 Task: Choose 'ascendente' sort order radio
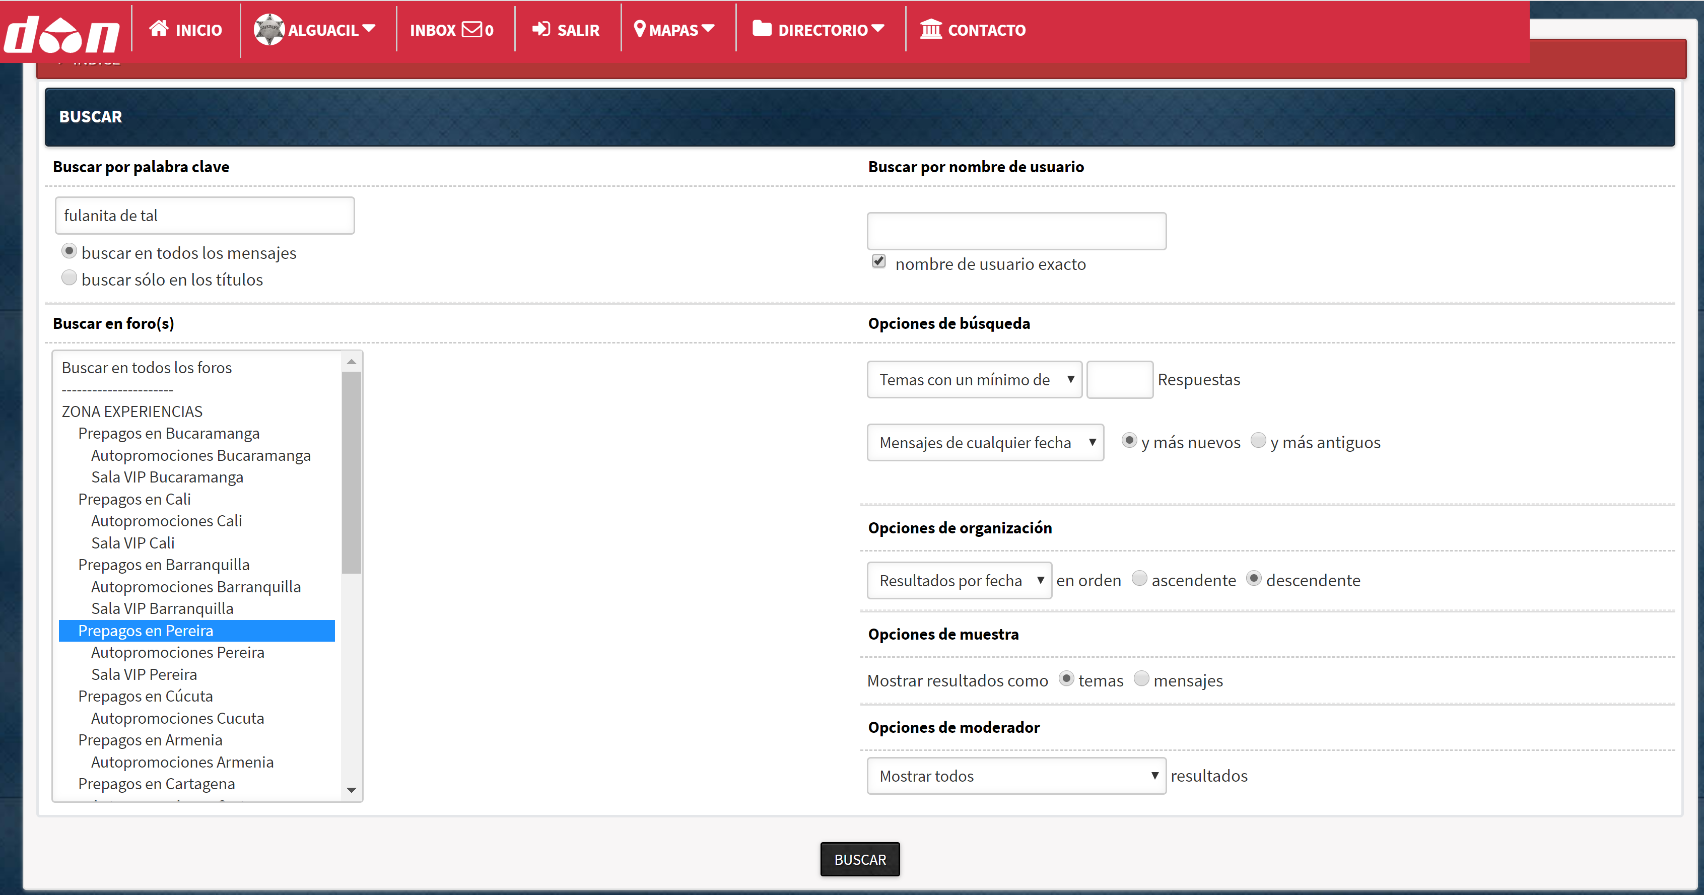tap(1139, 579)
